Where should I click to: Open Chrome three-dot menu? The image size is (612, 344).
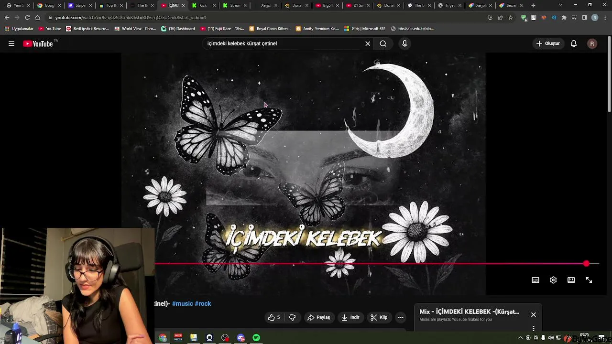coord(605,18)
